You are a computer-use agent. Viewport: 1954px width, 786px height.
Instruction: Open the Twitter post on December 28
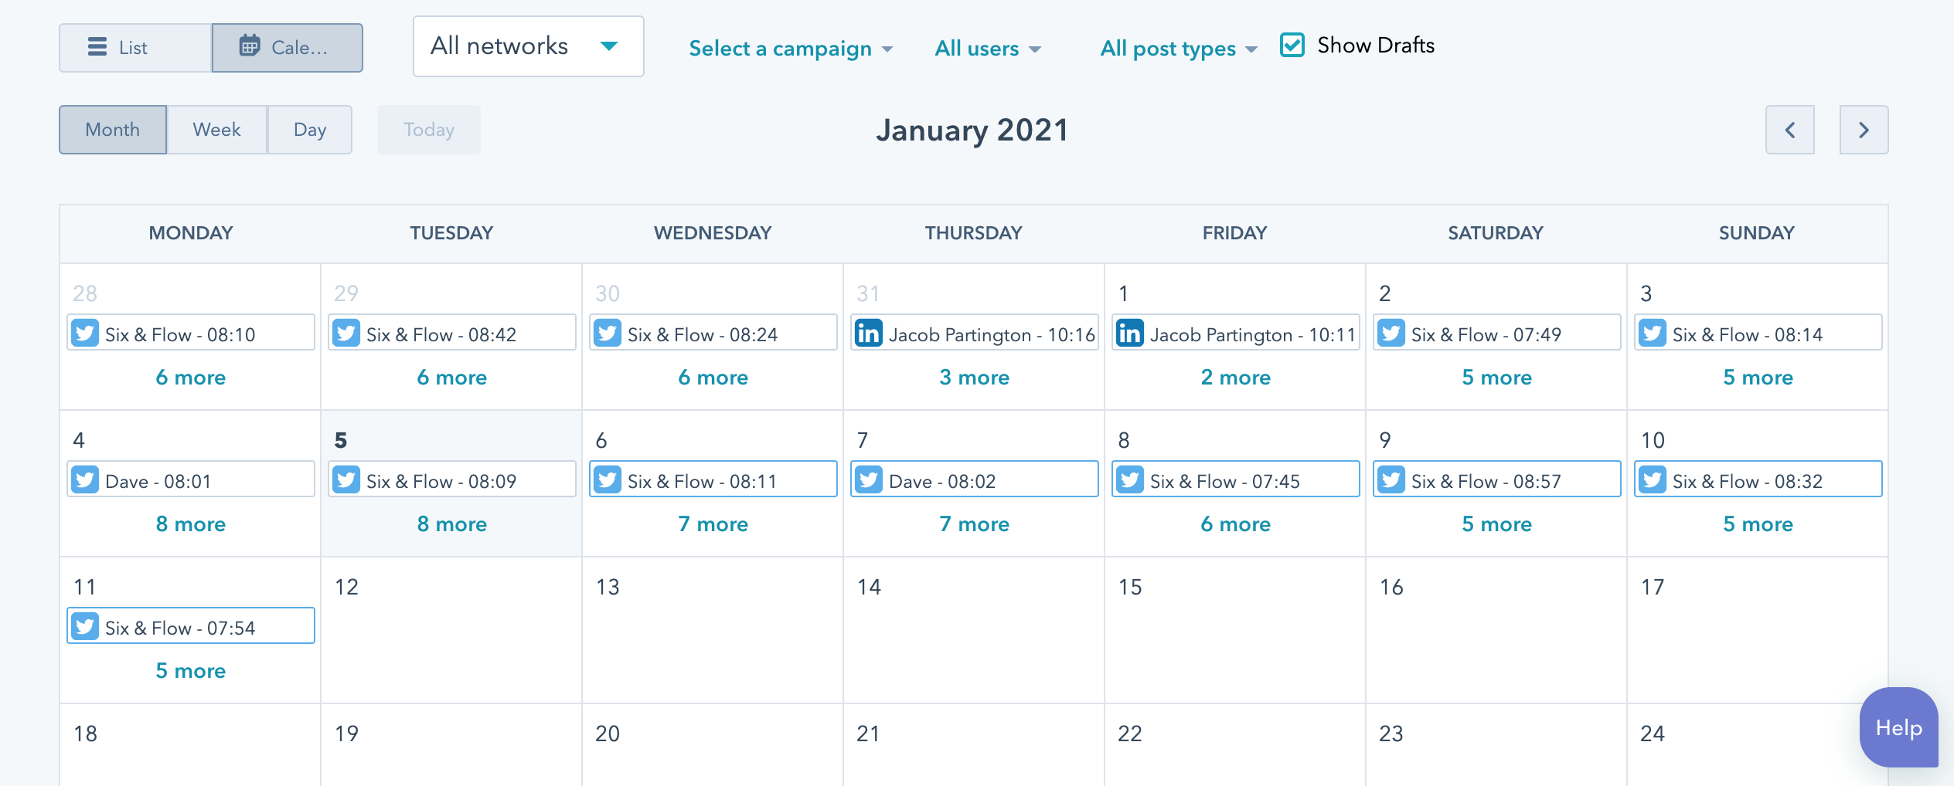[x=191, y=333]
